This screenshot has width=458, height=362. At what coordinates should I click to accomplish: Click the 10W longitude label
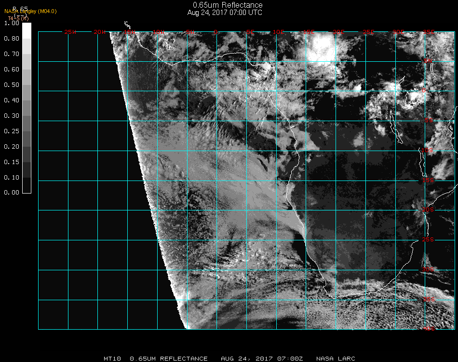159,32
